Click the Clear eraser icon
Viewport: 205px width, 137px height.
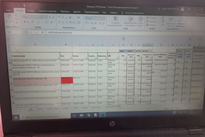coord(163,25)
